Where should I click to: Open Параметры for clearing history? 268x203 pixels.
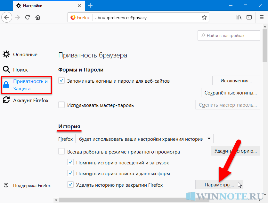click(219, 184)
